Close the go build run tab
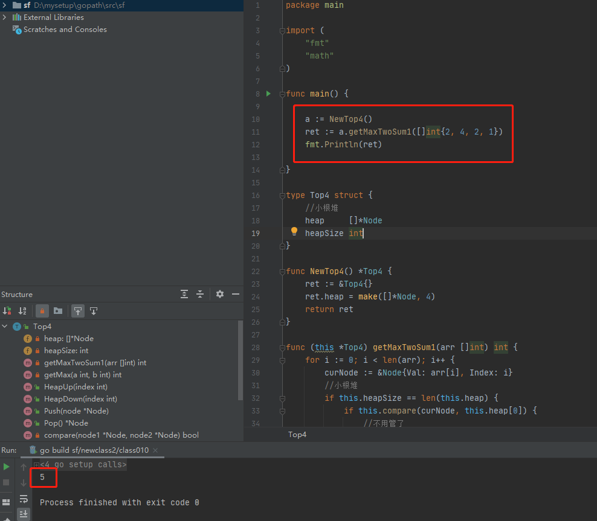The height and width of the screenshot is (521, 597). [x=155, y=450]
